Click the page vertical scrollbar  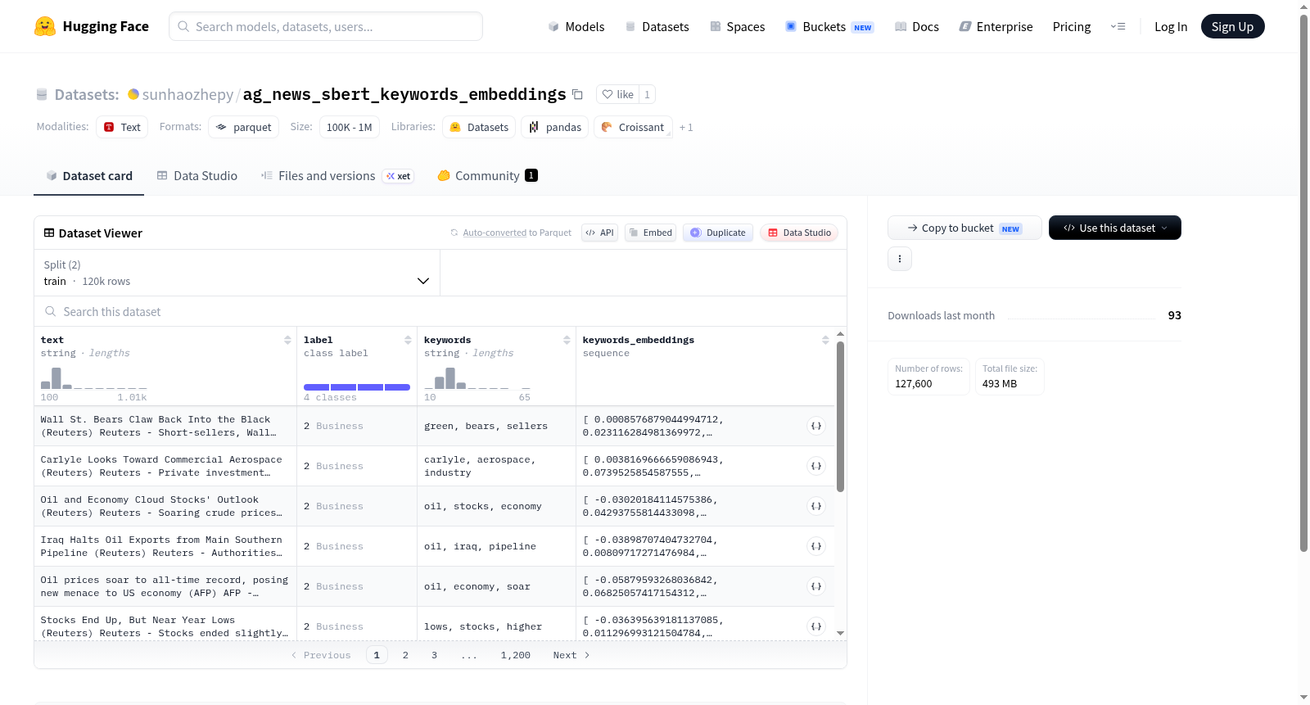[x=1303, y=282]
